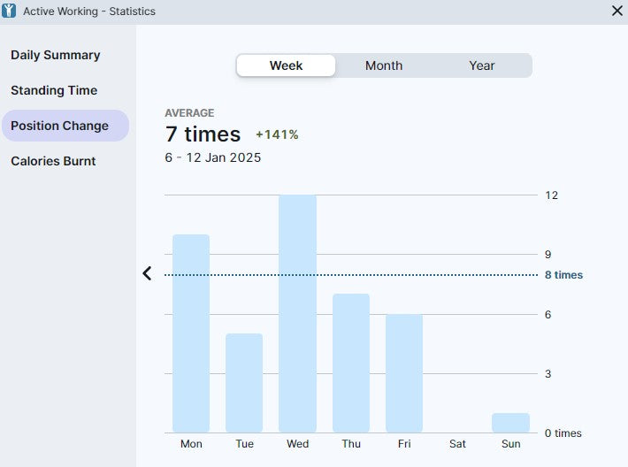Switch to Month view

(x=384, y=65)
